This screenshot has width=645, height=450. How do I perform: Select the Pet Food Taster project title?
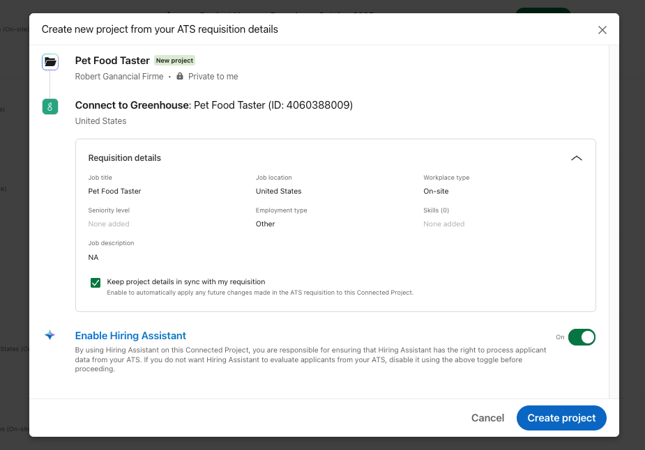click(112, 61)
